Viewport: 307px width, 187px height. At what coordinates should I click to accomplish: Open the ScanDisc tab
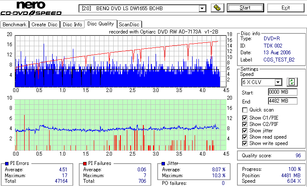[x=129, y=25]
